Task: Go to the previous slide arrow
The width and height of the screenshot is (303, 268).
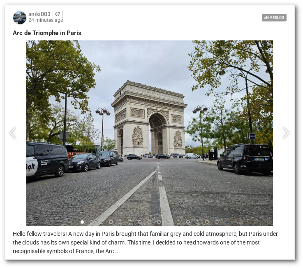Action: point(13,133)
